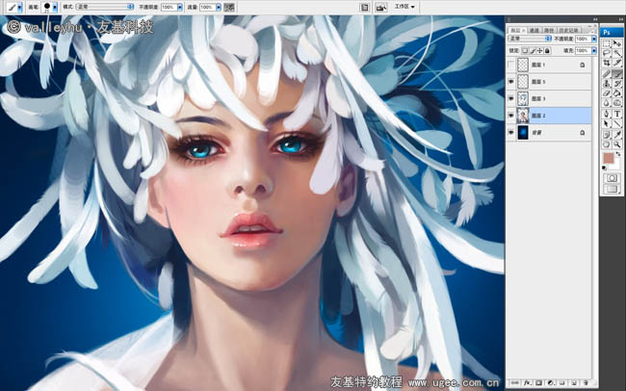Select the Dodge tool
626x391 pixels.
coord(617,102)
